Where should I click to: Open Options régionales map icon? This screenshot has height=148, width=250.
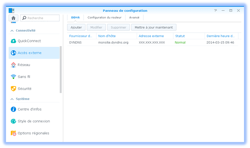(x=13, y=133)
